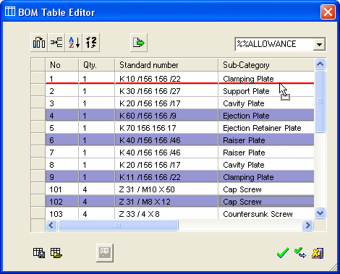This screenshot has width=340, height=274.
Task: Click the Standard number column header
Action: point(166,65)
